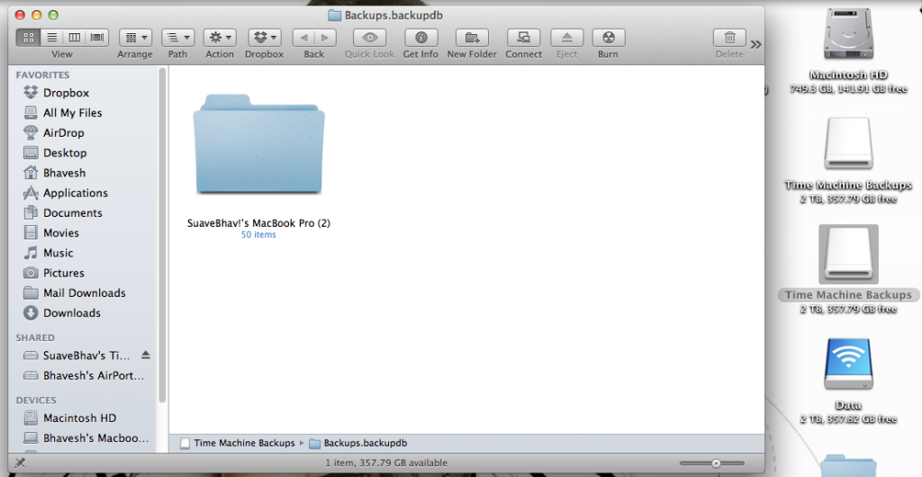
Task: Open the Path dropdown
Action: pos(177,38)
